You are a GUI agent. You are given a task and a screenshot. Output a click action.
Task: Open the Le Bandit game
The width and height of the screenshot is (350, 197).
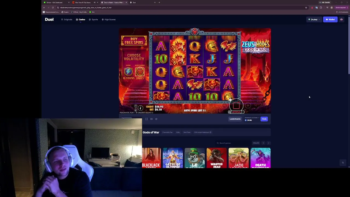pos(195,158)
